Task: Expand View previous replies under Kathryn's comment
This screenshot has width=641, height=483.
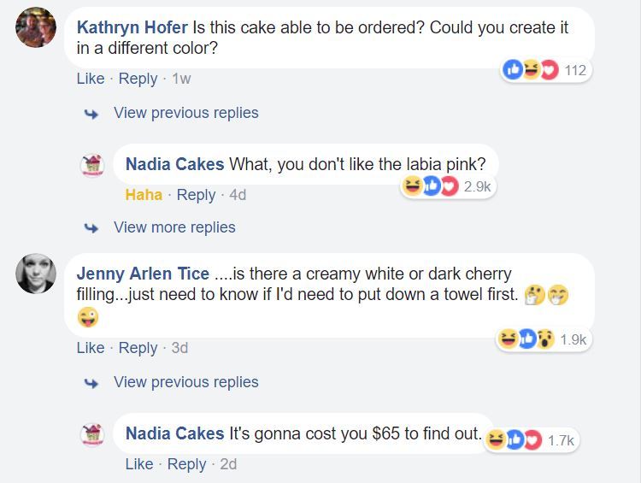Action: click(x=185, y=113)
